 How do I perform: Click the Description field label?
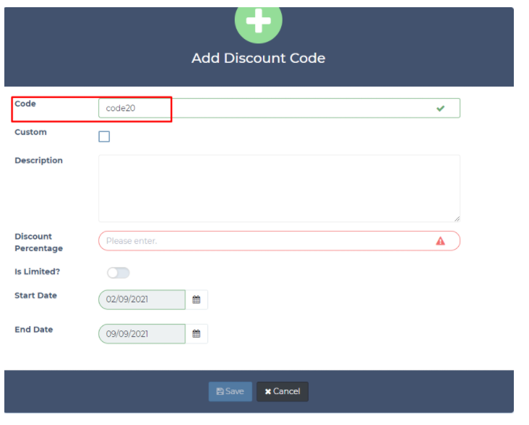[x=38, y=160]
